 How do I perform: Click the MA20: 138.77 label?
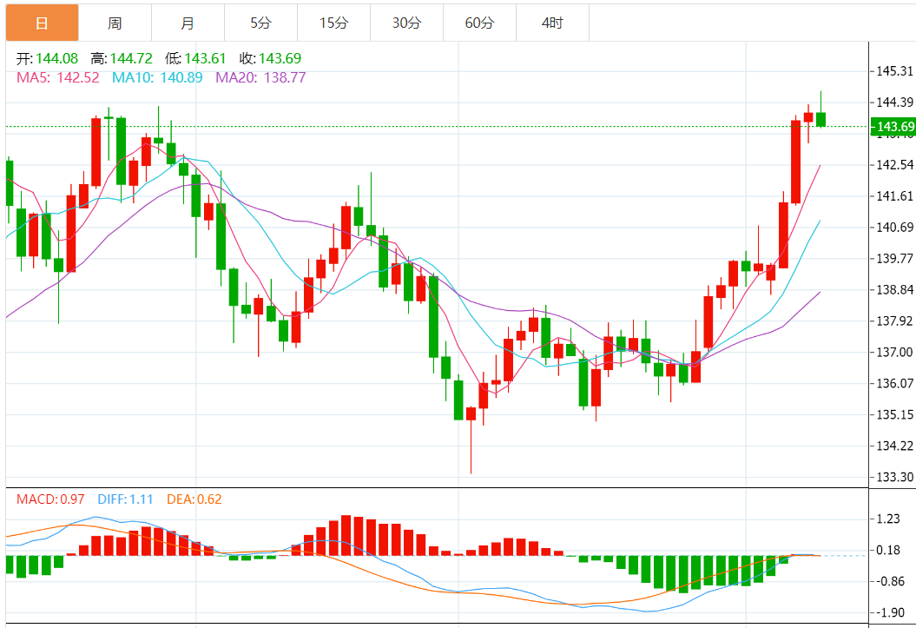[x=260, y=77]
